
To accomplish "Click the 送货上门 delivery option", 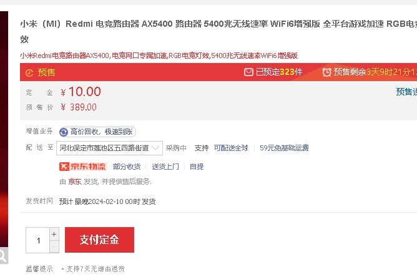I will (165, 167).
